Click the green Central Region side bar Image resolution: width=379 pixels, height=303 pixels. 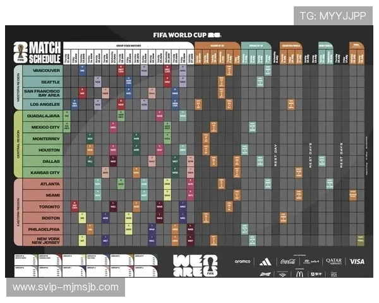click(17, 144)
